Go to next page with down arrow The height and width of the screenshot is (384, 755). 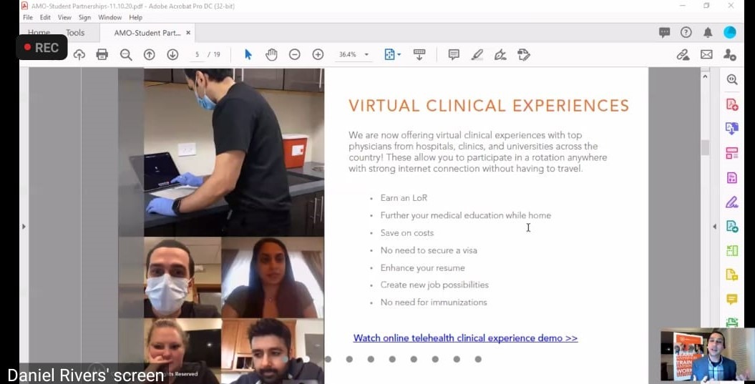[x=172, y=54]
